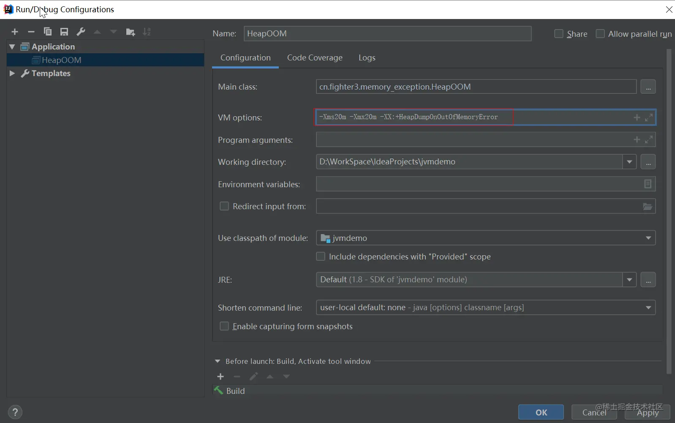Expand the VM options field editor
This screenshot has height=423, width=675.
649,117
